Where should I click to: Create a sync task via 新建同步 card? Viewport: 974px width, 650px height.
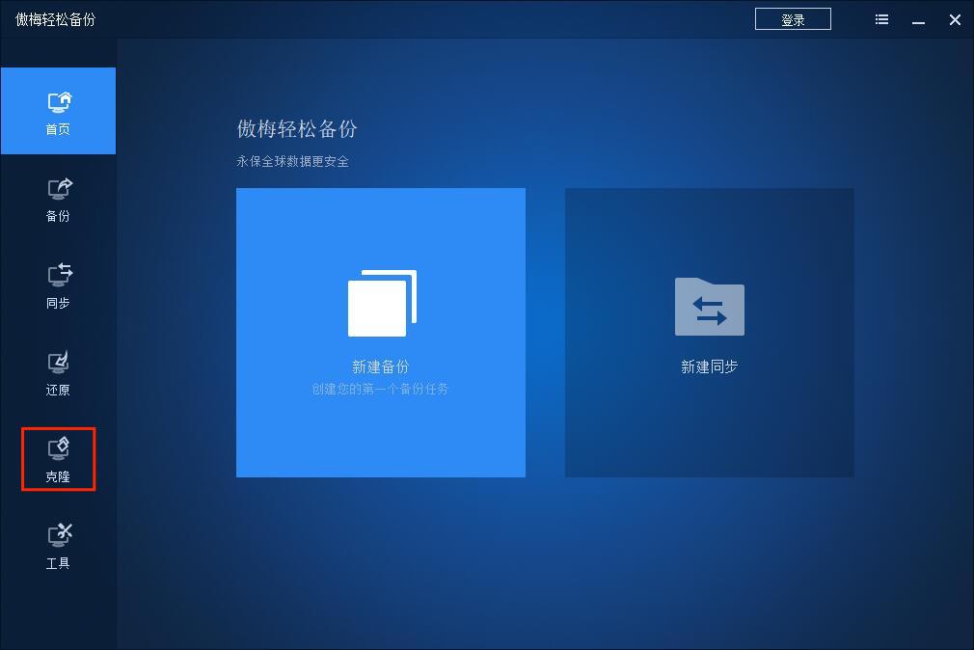click(709, 332)
